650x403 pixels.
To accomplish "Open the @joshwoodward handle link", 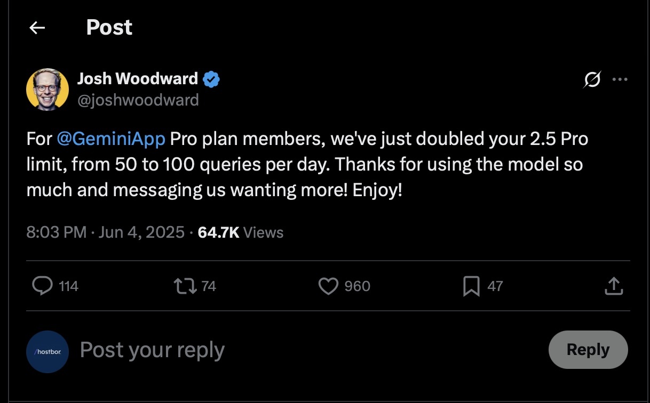I will pos(138,100).
